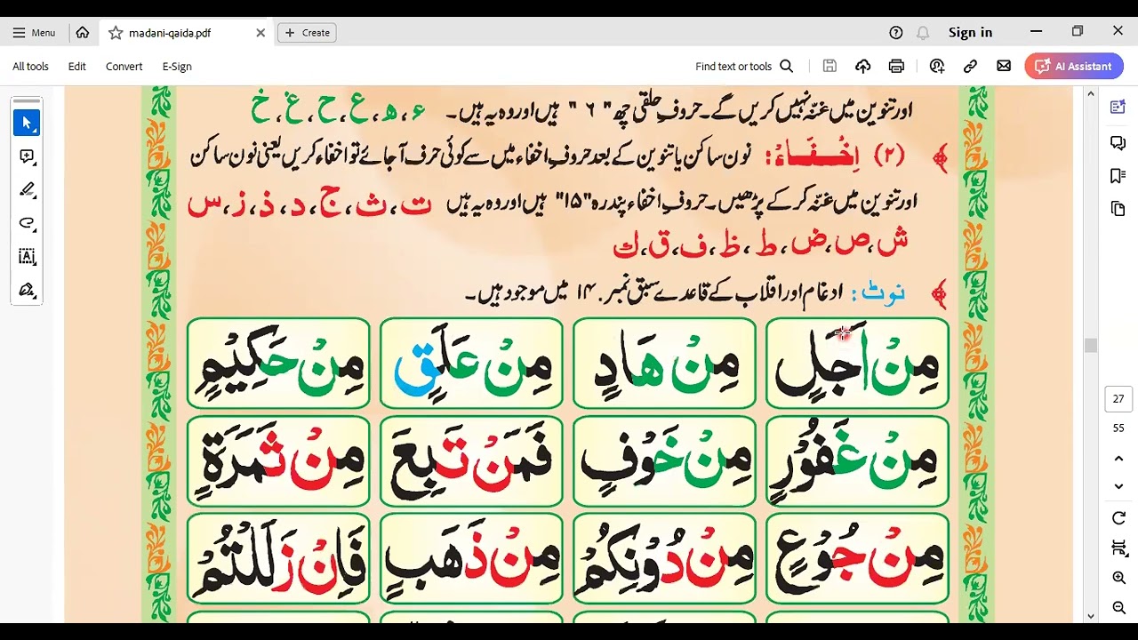Go to next page down arrow
Screen dimensions: 1138x640
click(x=1118, y=486)
